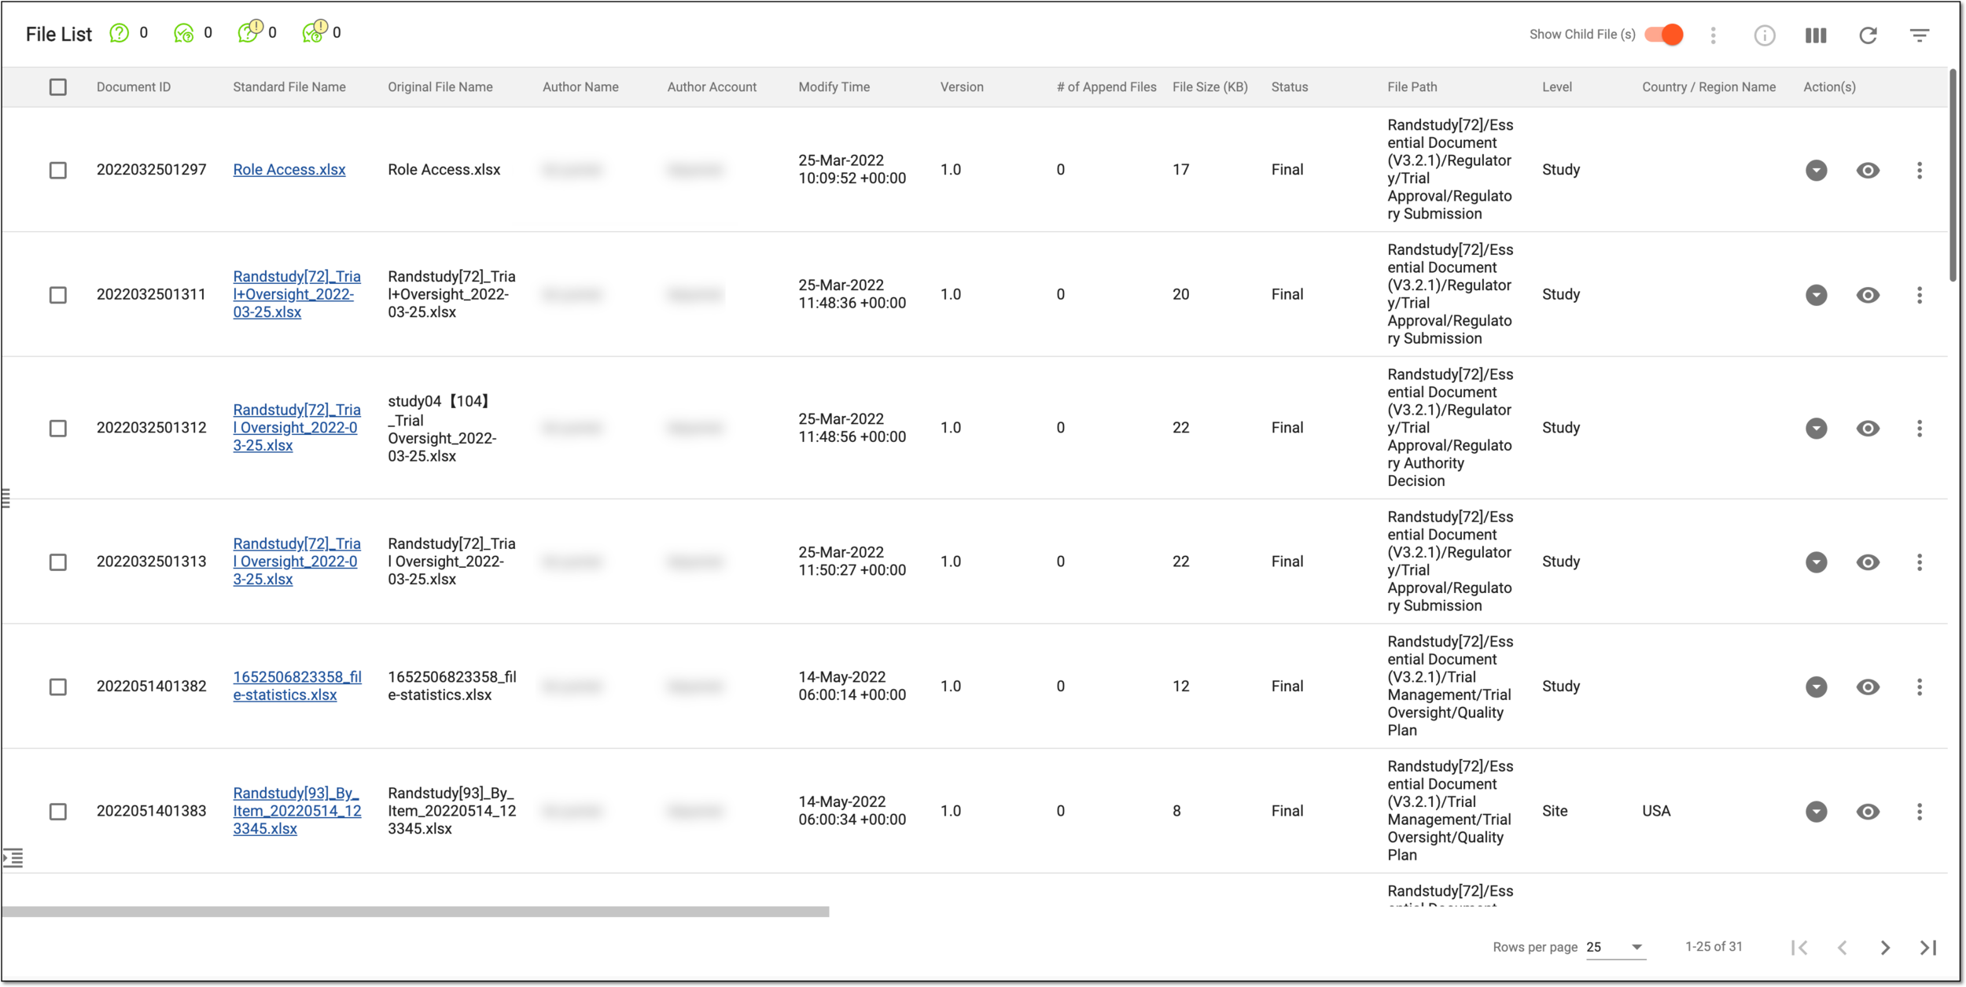Click the left-edge panel drag handle icon

point(6,498)
